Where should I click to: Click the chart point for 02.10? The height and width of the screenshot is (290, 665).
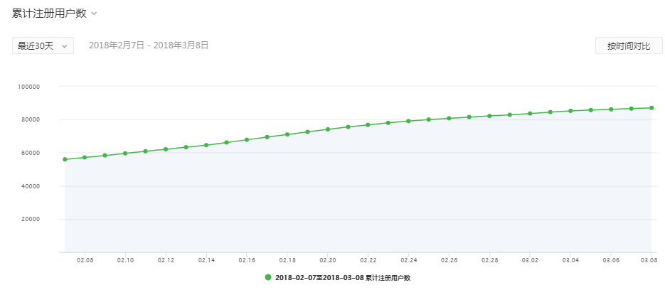coord(125,153)
